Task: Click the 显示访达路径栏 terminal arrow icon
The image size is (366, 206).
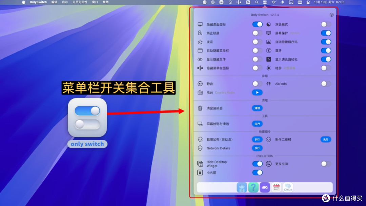Action: [x=269, y=59]
